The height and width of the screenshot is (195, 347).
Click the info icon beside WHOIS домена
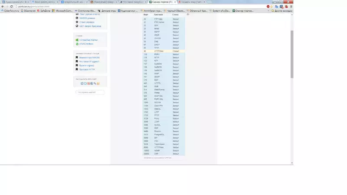pos(77,18)
